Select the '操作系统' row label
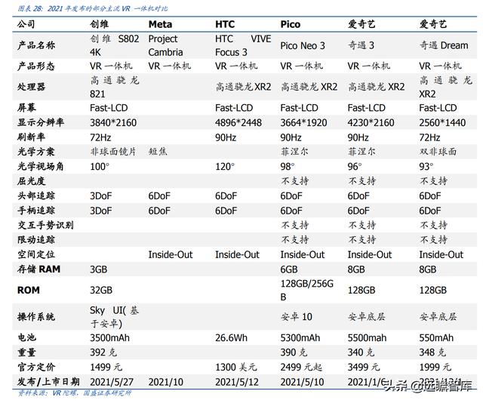Image resolution: width=483 pixels, height=403 pixels. point(36,317)
